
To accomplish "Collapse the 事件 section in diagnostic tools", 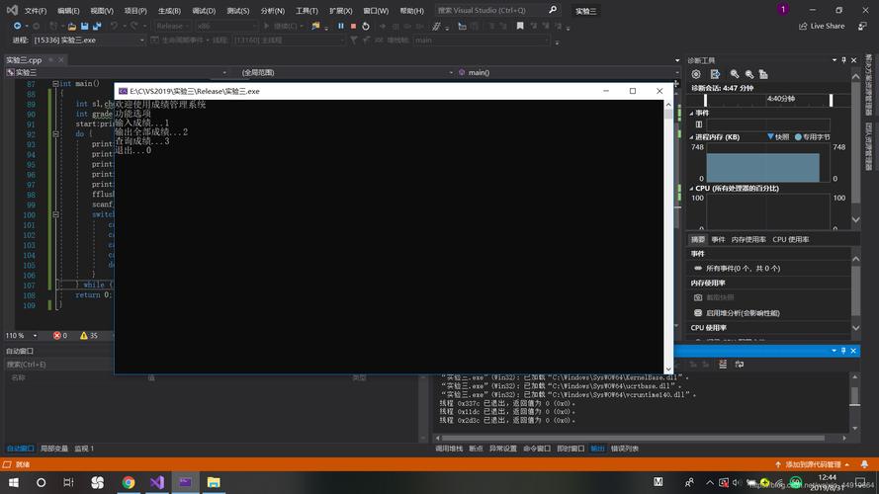I will [x=691, y=113].
